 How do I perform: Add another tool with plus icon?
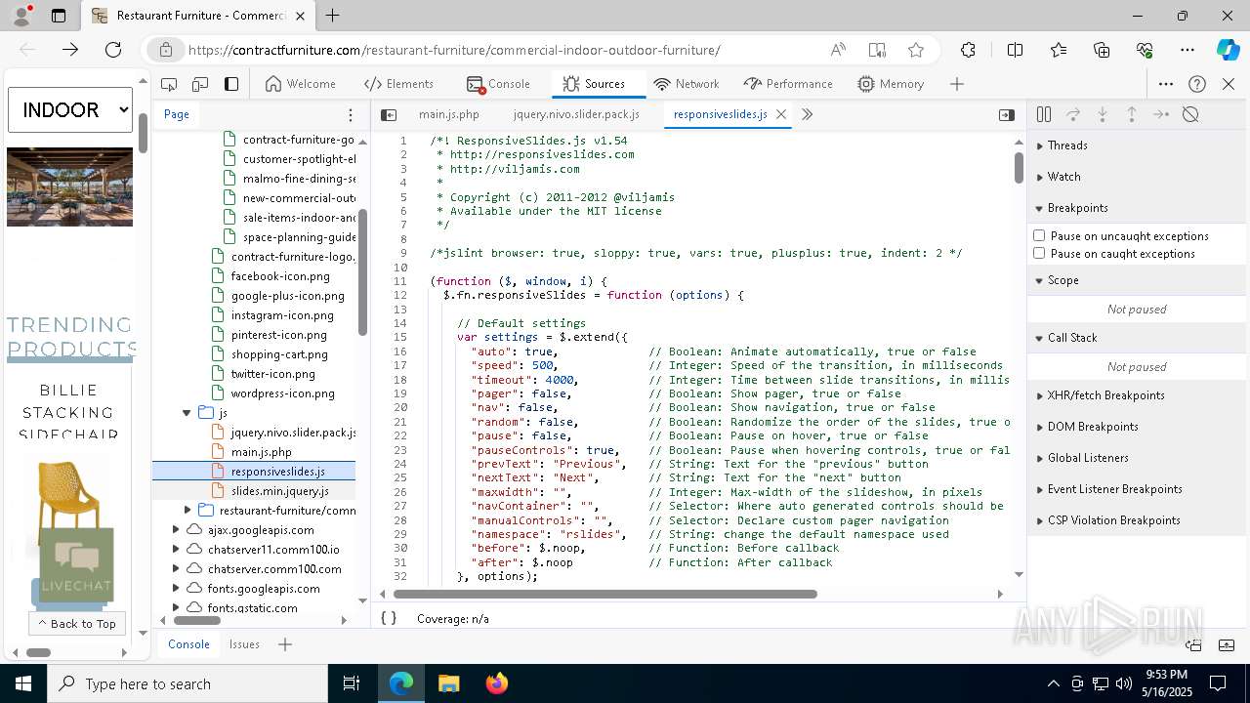coord(957,84)
